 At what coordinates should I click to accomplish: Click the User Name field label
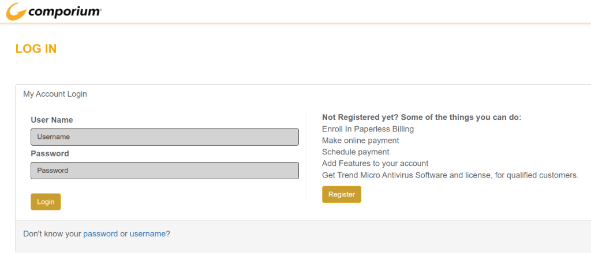[52, 120]
